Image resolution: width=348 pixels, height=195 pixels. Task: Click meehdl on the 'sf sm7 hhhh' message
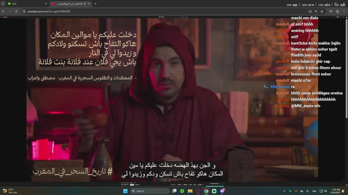282,24
